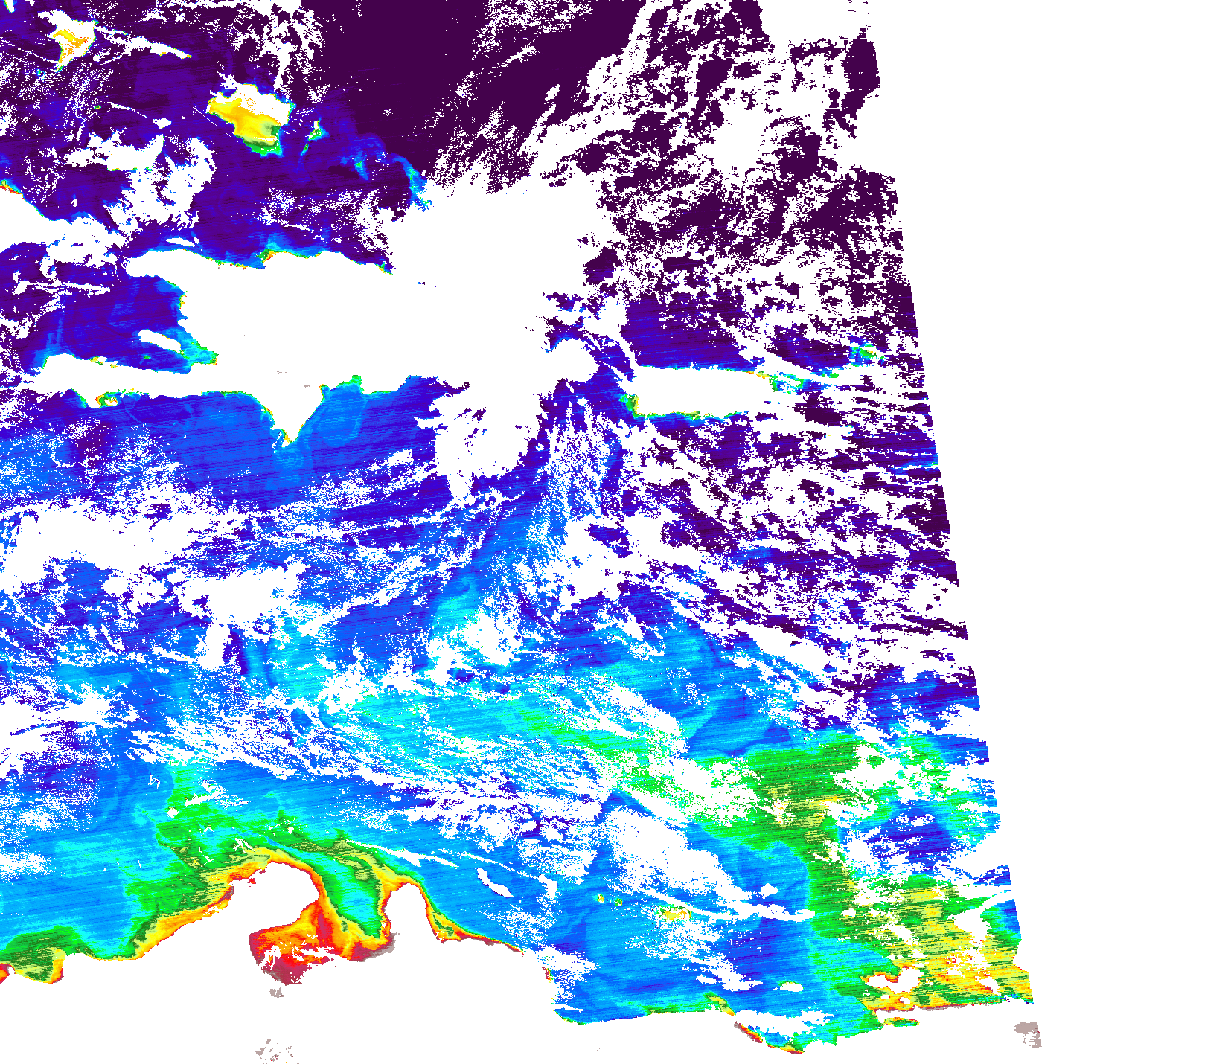The image size is (1228, 1064).
Task: Click the large yellow patch in the upper left
Action: coord(249,113)
